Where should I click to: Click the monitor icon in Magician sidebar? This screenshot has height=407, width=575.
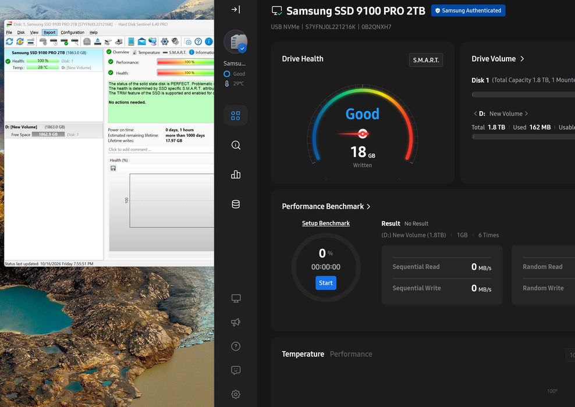point(236,298)
